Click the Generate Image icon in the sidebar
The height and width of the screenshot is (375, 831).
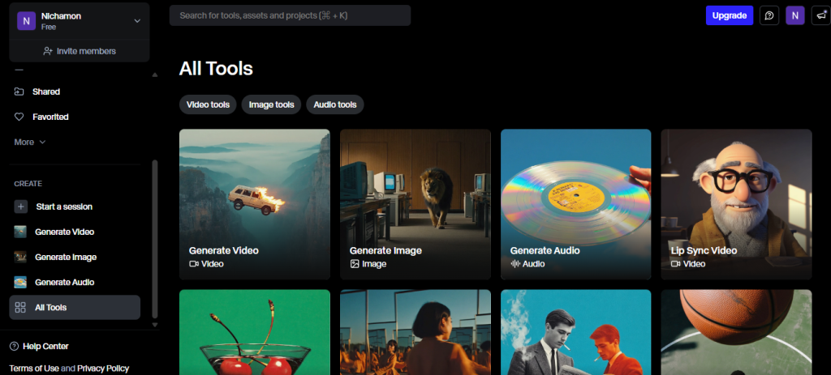click(20, 257)
